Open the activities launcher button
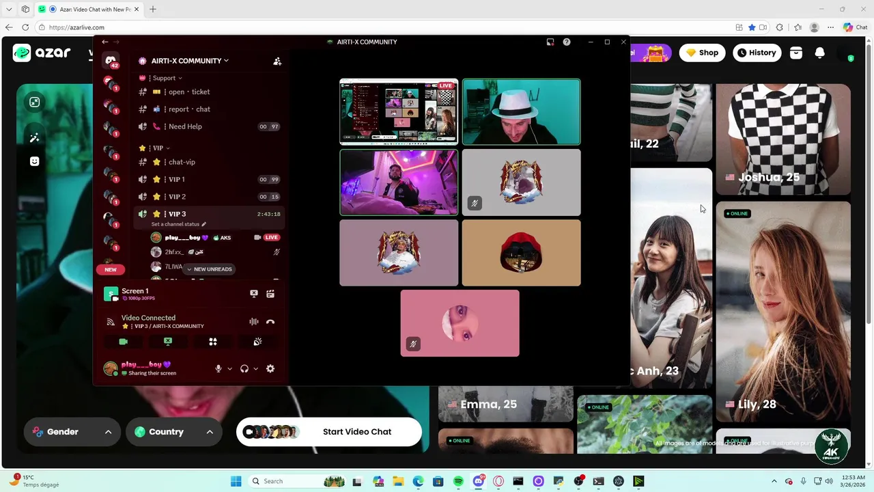The height and width of the screenshot is (492, 874). (x=213, y=342)
